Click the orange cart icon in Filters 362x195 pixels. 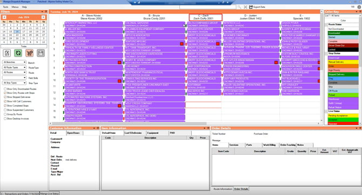tap(29, 53)
